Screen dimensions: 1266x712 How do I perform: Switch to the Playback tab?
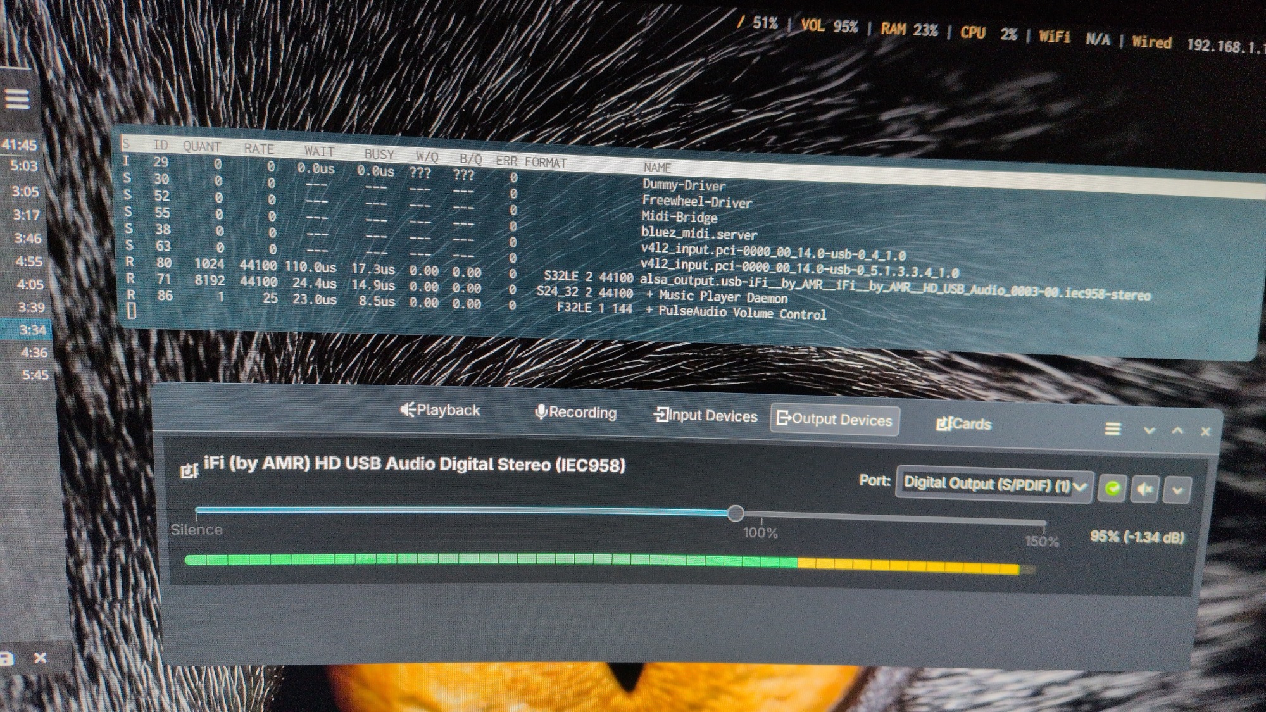coord(440,410)
